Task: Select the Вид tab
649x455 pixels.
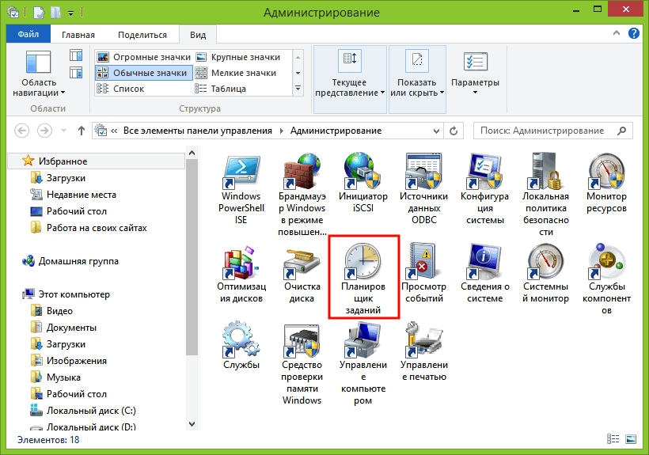Action: point(198,35)
